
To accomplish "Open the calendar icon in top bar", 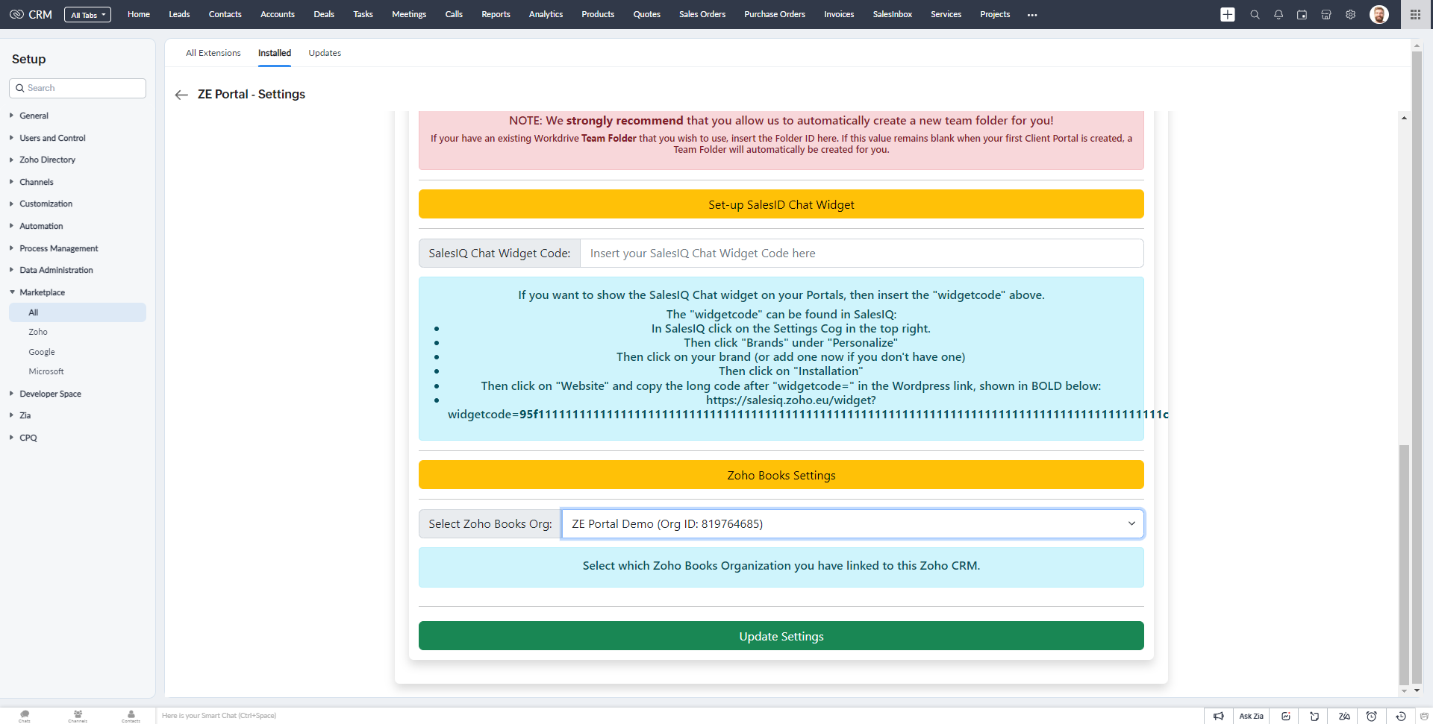I will [x=1302, y=14].
